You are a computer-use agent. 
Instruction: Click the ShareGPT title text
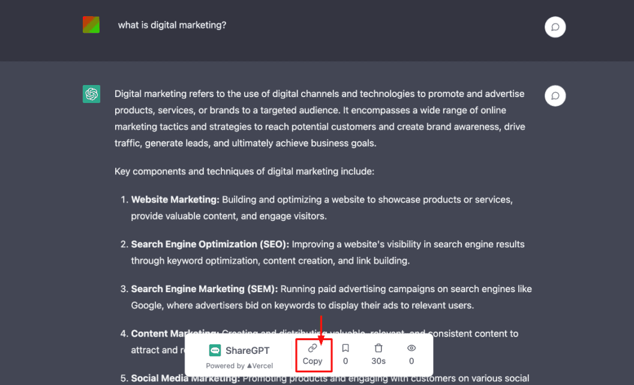[x=247, y=350]
